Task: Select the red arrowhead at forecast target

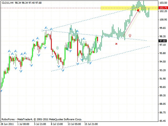Action: tap(138, 10)
